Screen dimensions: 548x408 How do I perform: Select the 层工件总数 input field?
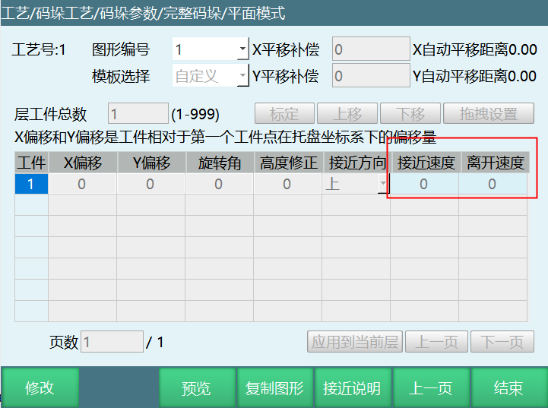point(138,115)
